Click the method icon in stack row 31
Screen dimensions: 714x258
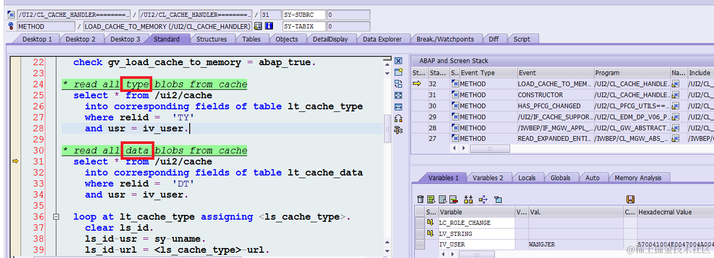click(455, 95)
